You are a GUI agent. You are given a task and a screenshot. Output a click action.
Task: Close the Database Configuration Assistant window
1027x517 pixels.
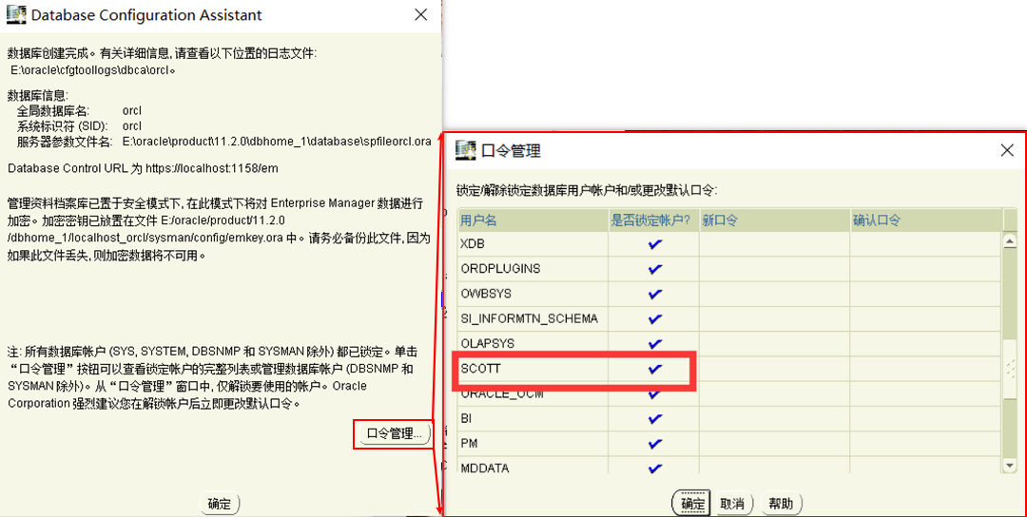pos(421,15)
